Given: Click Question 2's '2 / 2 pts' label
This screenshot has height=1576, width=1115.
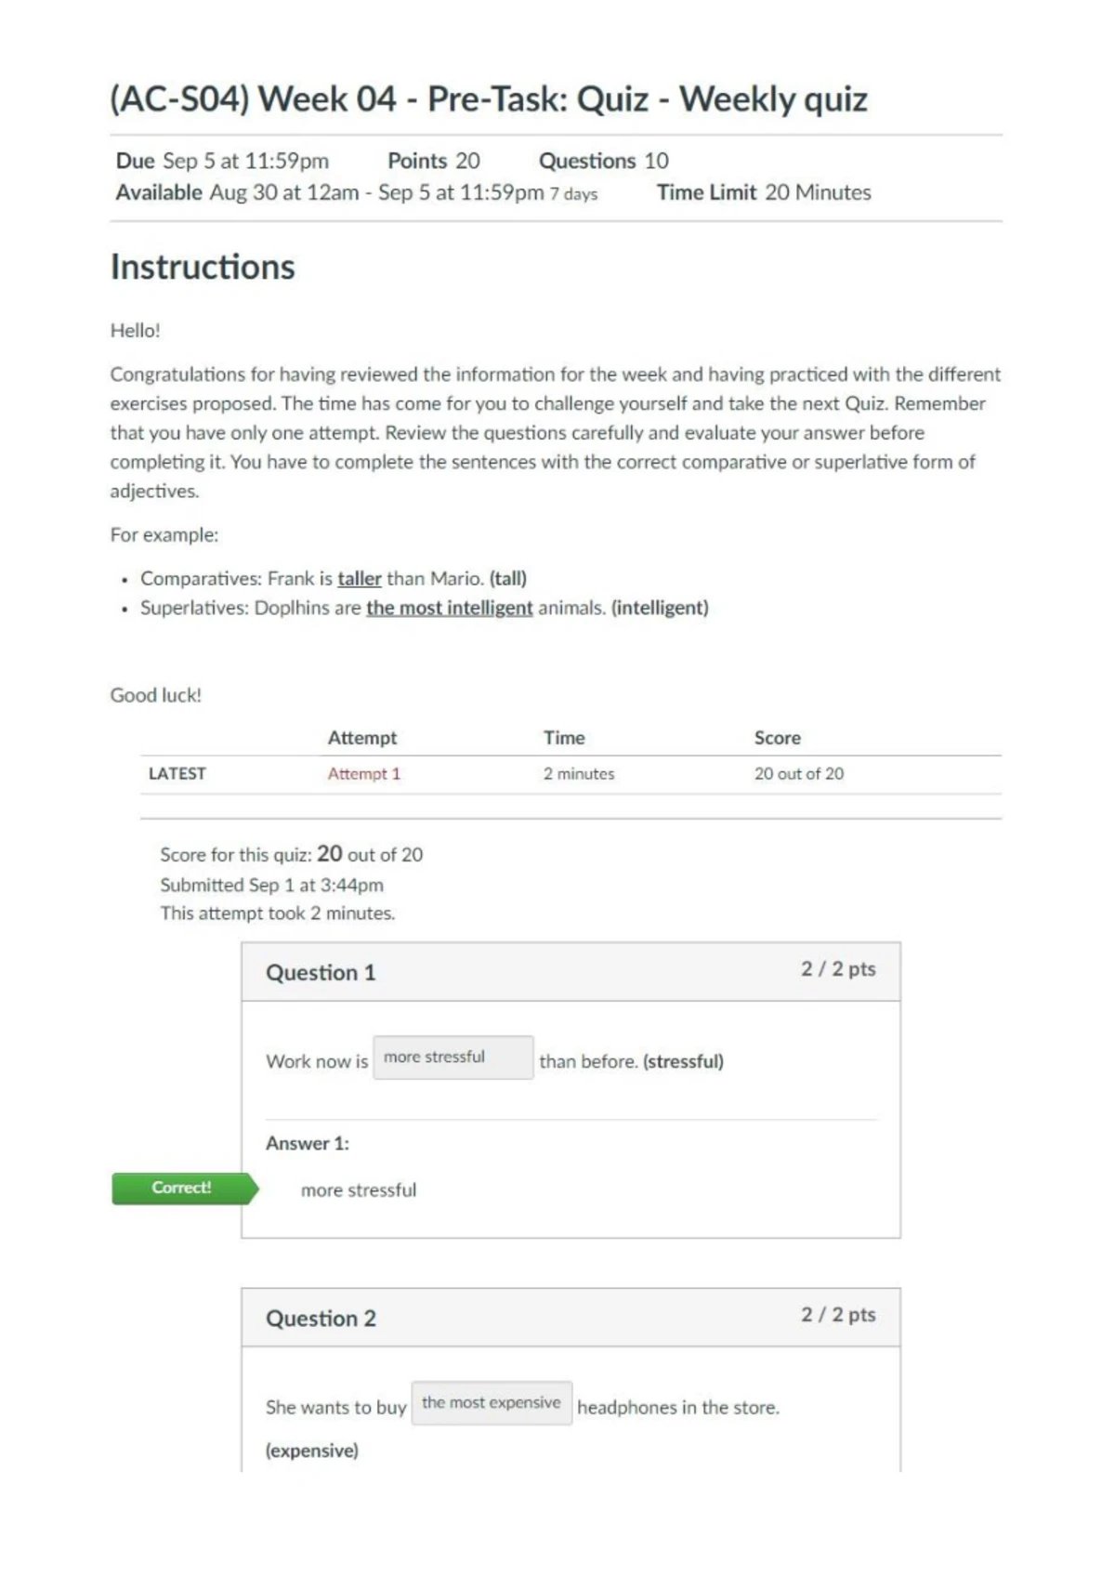Looking at the screenshot, I should [838, 1314].
